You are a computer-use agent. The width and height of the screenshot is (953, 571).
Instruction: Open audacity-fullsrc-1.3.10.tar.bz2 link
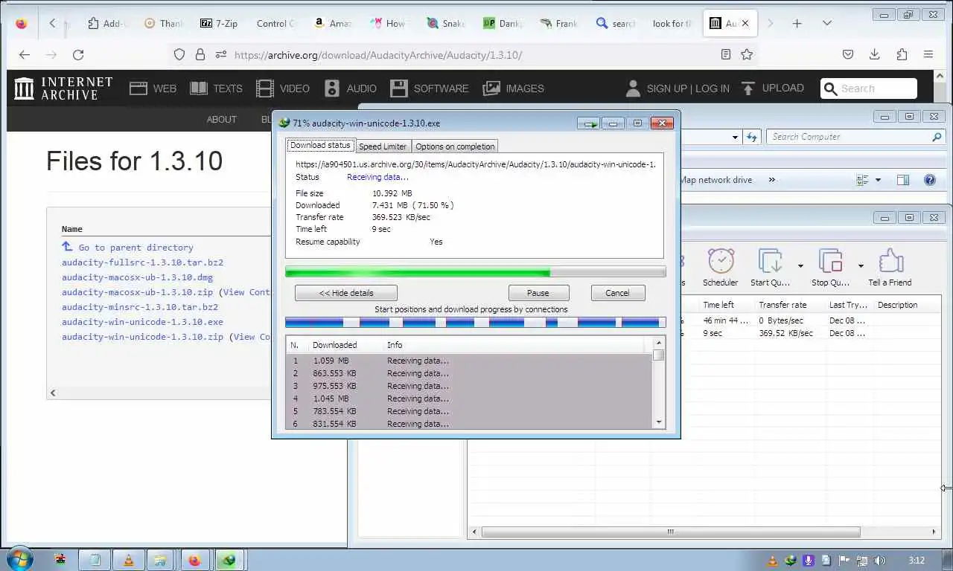142,262
